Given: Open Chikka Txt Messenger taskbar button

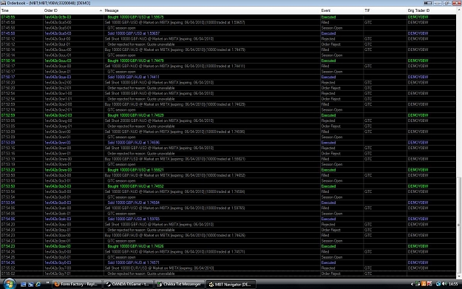Looking at the screenshot, I should pyautogui.click(x=180, y=285).
